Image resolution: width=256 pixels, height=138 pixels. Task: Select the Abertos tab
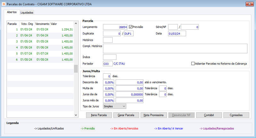pos(12,12)
